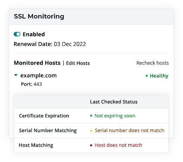
Task: Click Recheck hosts
Action: click(152, 63)
